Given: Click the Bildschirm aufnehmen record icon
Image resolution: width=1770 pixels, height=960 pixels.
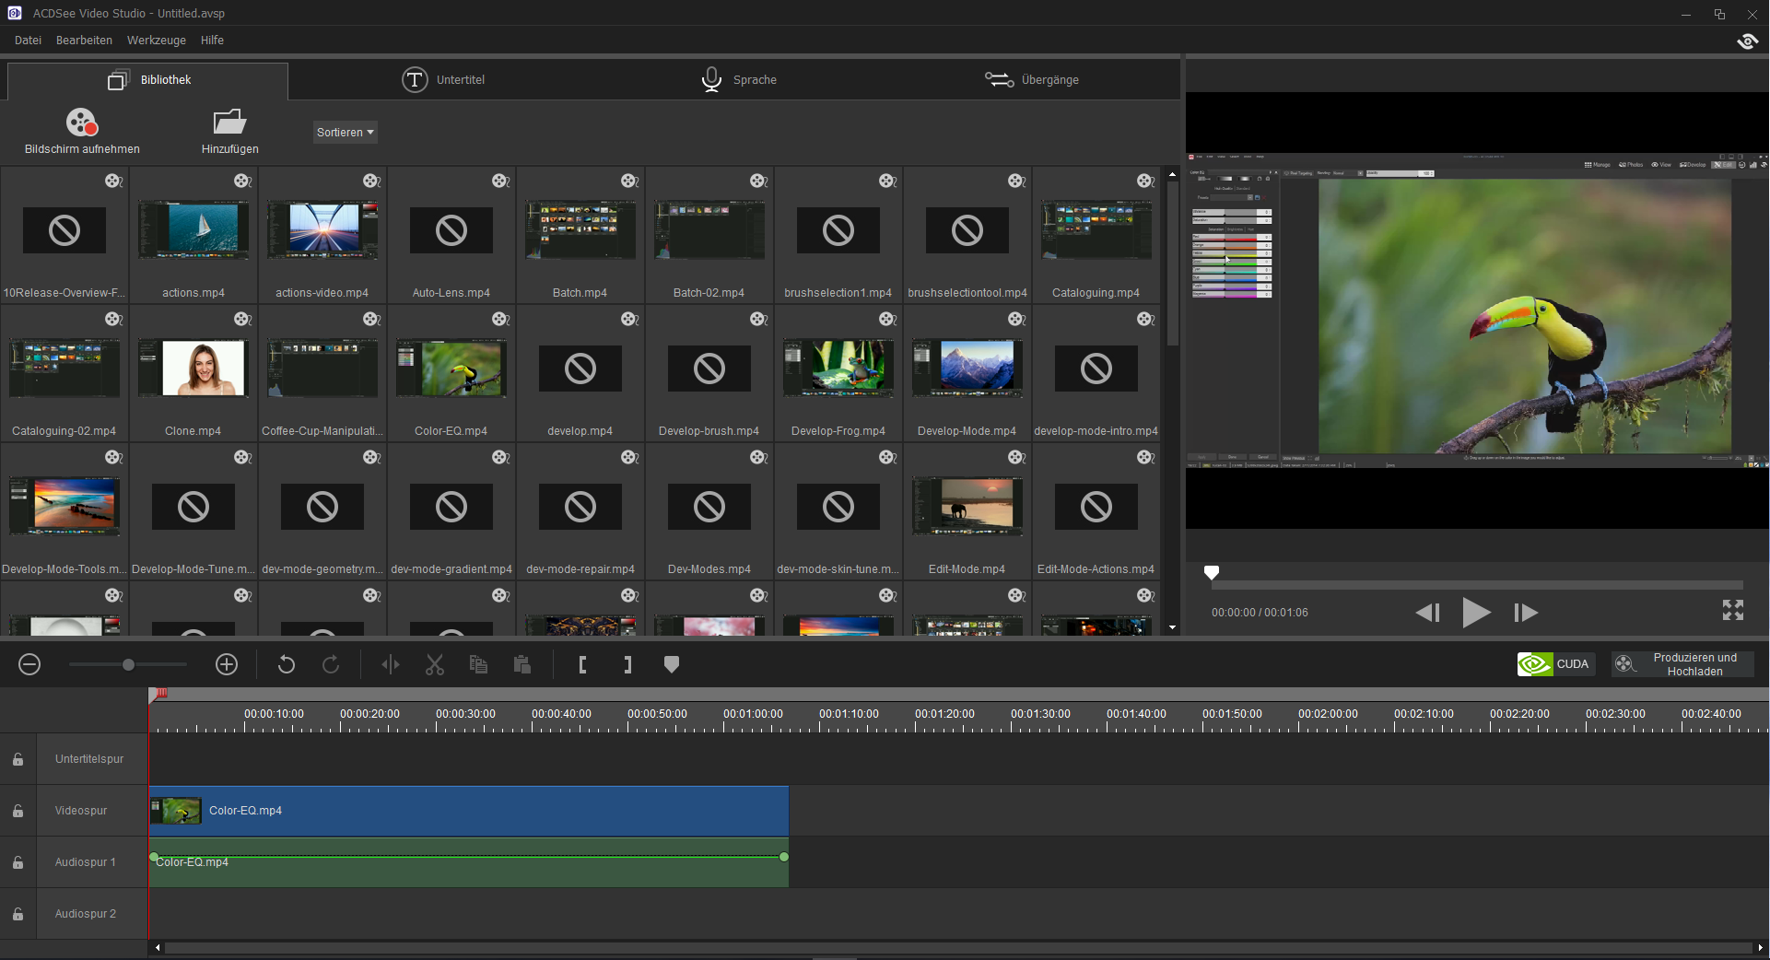Looking at the screenshot, I should click(82, 123).
